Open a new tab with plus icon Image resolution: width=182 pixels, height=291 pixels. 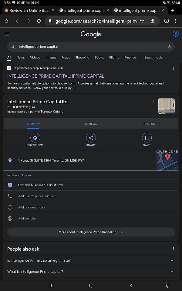tap(173, 10)
